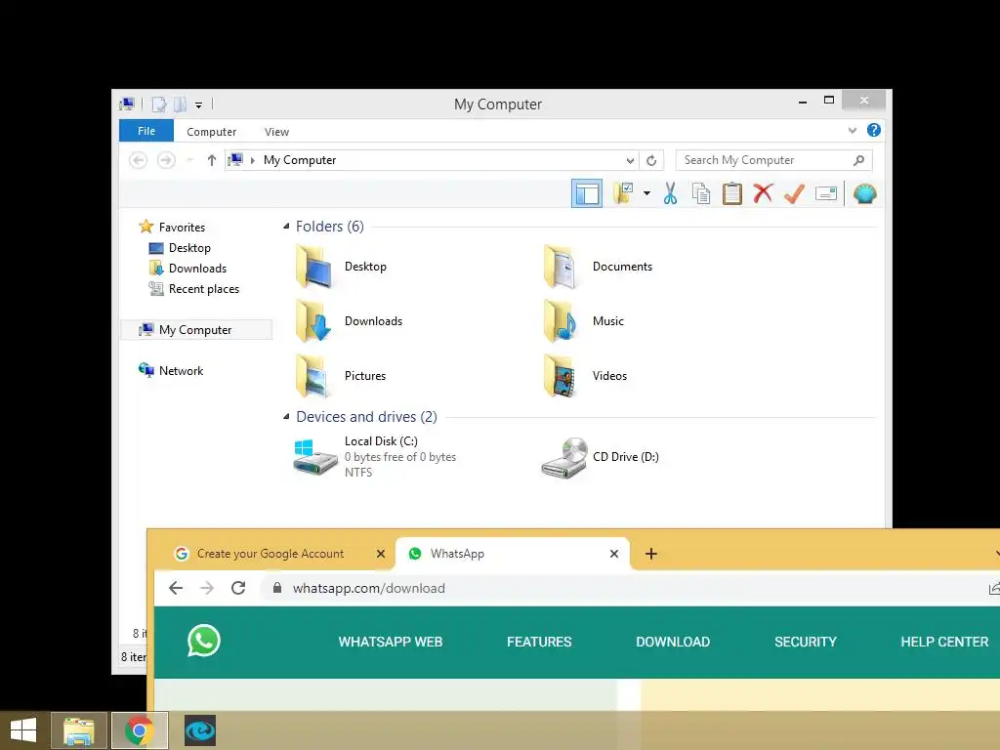Click the WhatsApp logo on the page
Screen dimensions: 1000x750
(204, 641)
